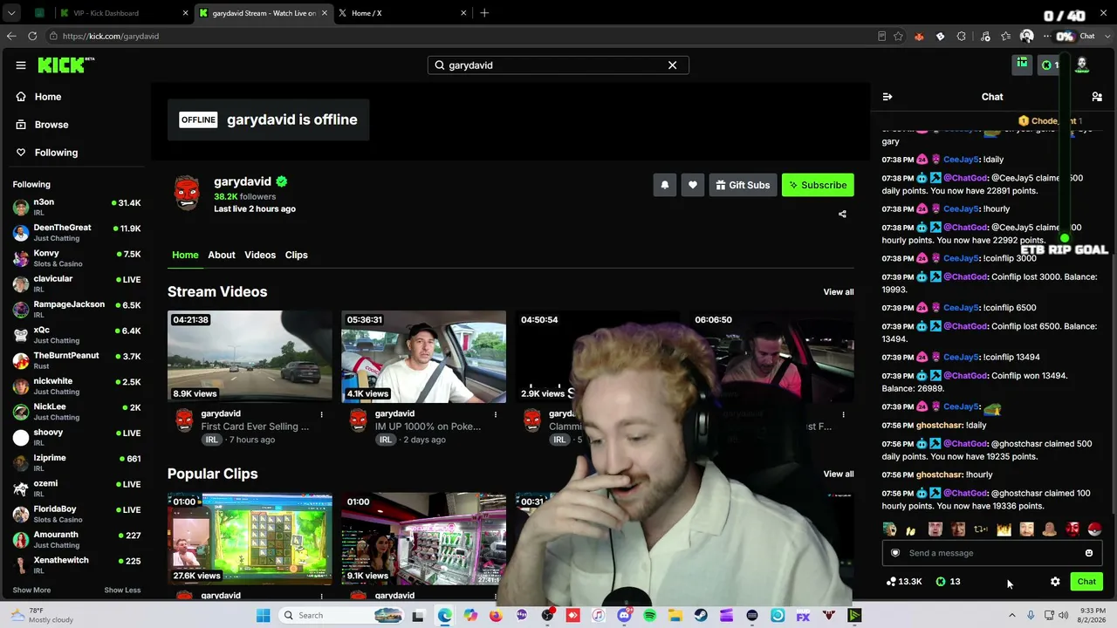This screenshot has height=628, width=1117.
Task: Open chat settings gear
Action: (1055, 582)
